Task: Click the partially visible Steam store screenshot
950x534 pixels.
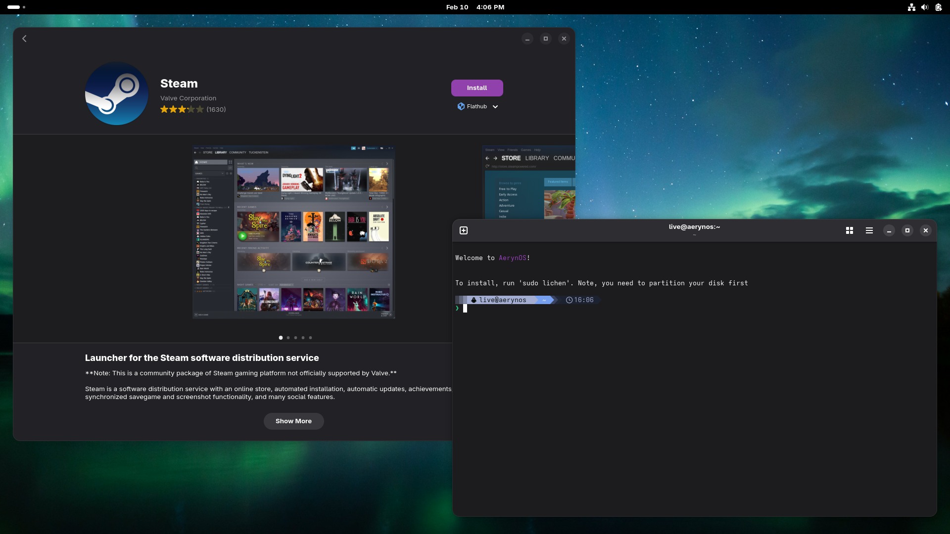Action: click(x=528, y=182)
